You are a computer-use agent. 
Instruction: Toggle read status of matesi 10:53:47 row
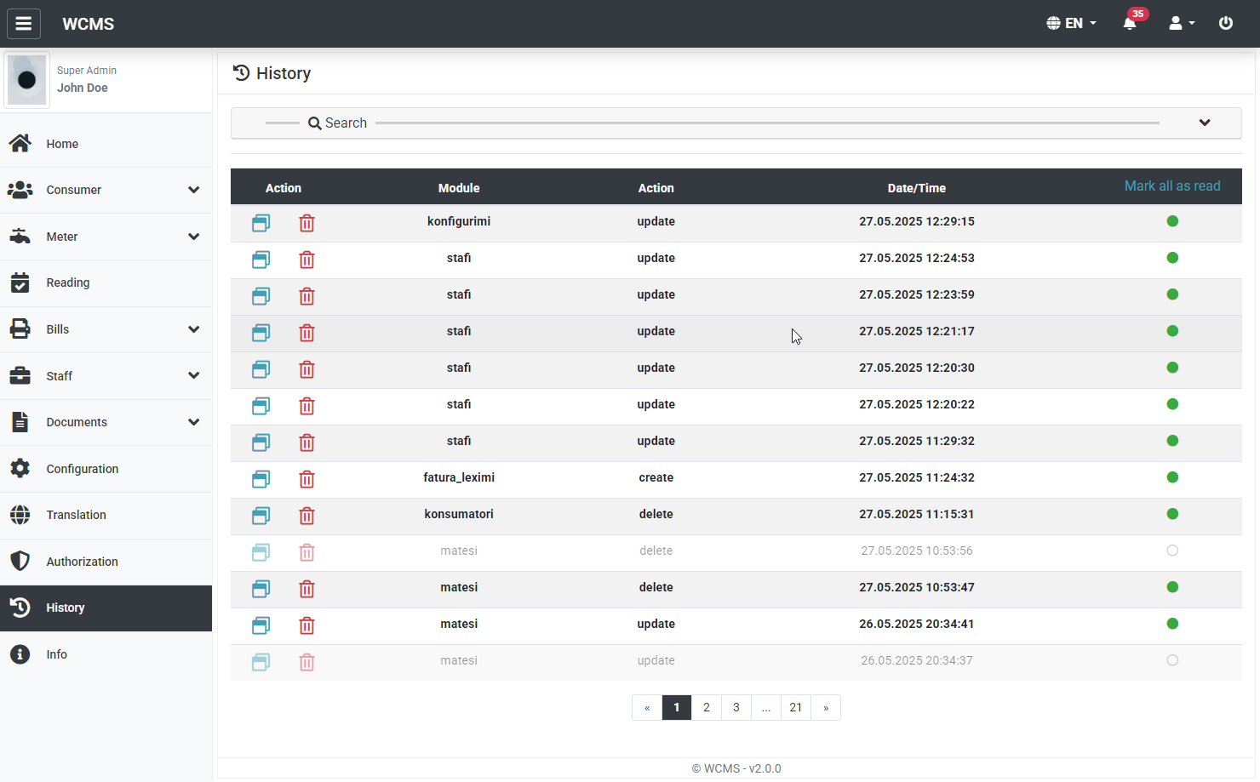1172,587
